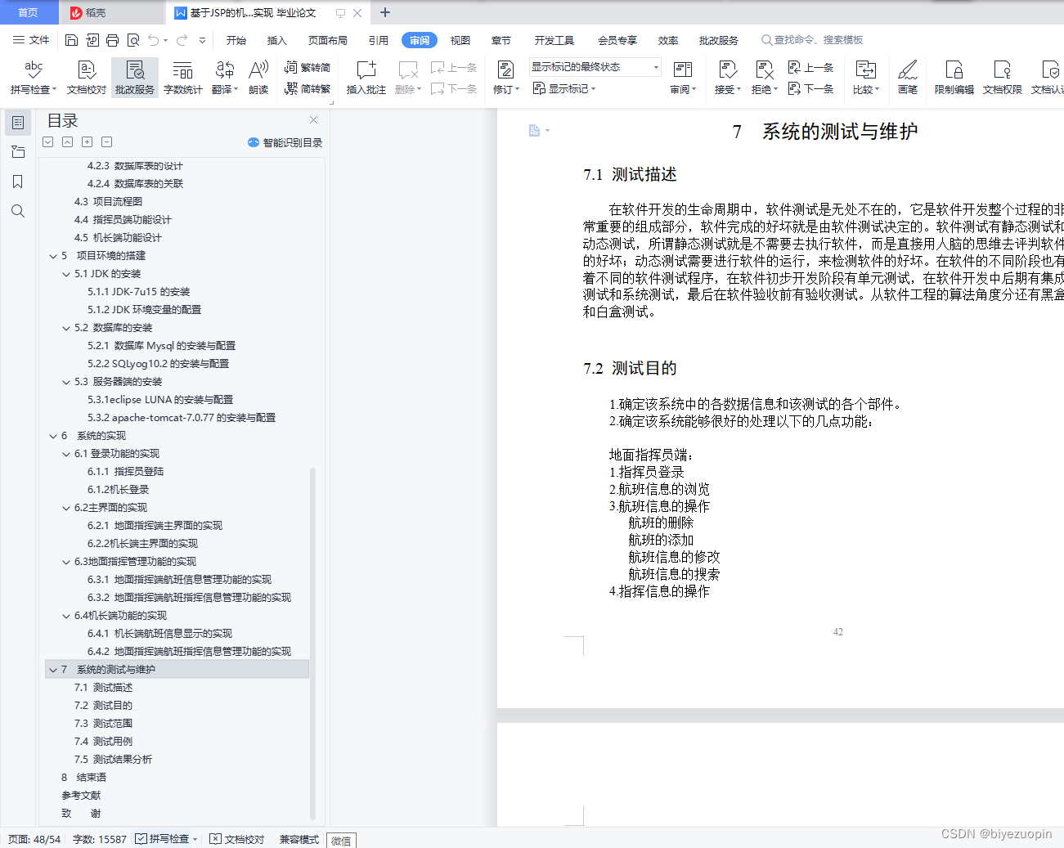
Task: Open the search sidebar magnifier icon
Action: 17,211
